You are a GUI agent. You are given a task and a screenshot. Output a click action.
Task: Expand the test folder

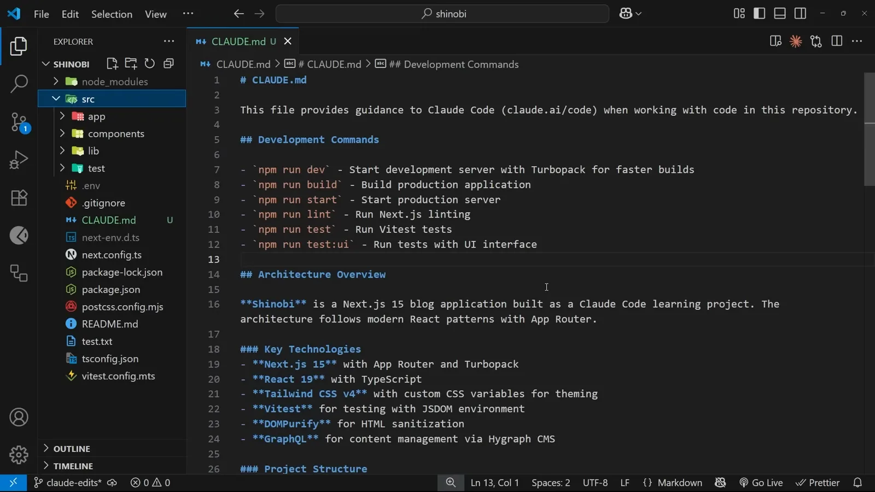pos(62,168)
